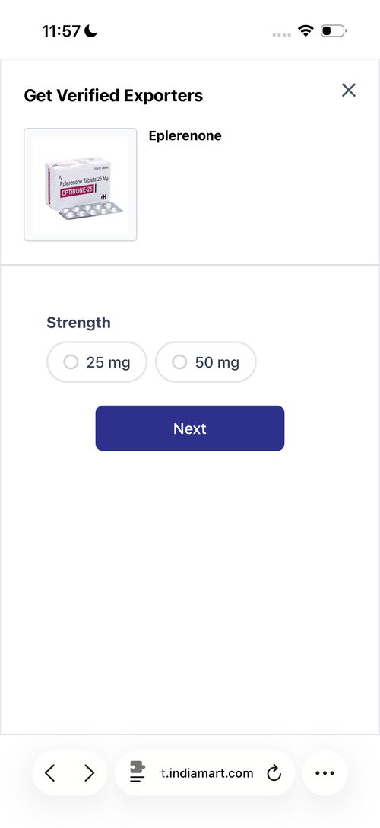The height and width of the screenshot is (828, 380).
Task: Go forward with the browser forward arrow
Action: pos(89,773)
